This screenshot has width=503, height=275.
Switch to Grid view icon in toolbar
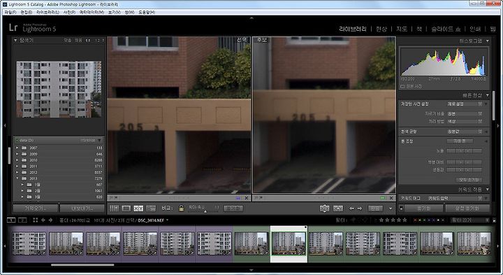(114, 209)
